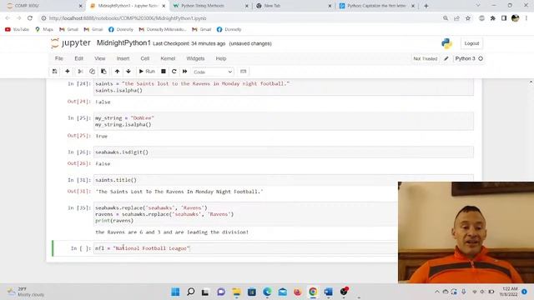
Task: Interrupt the kernel with the stop square
Action: [164, 72]
